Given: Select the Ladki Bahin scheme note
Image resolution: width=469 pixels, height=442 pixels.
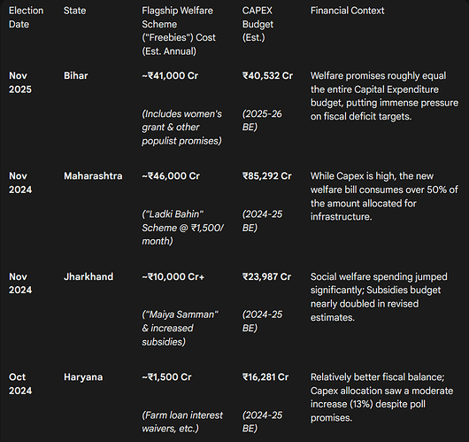Looking at the screenshot, I should coord(183,228).
